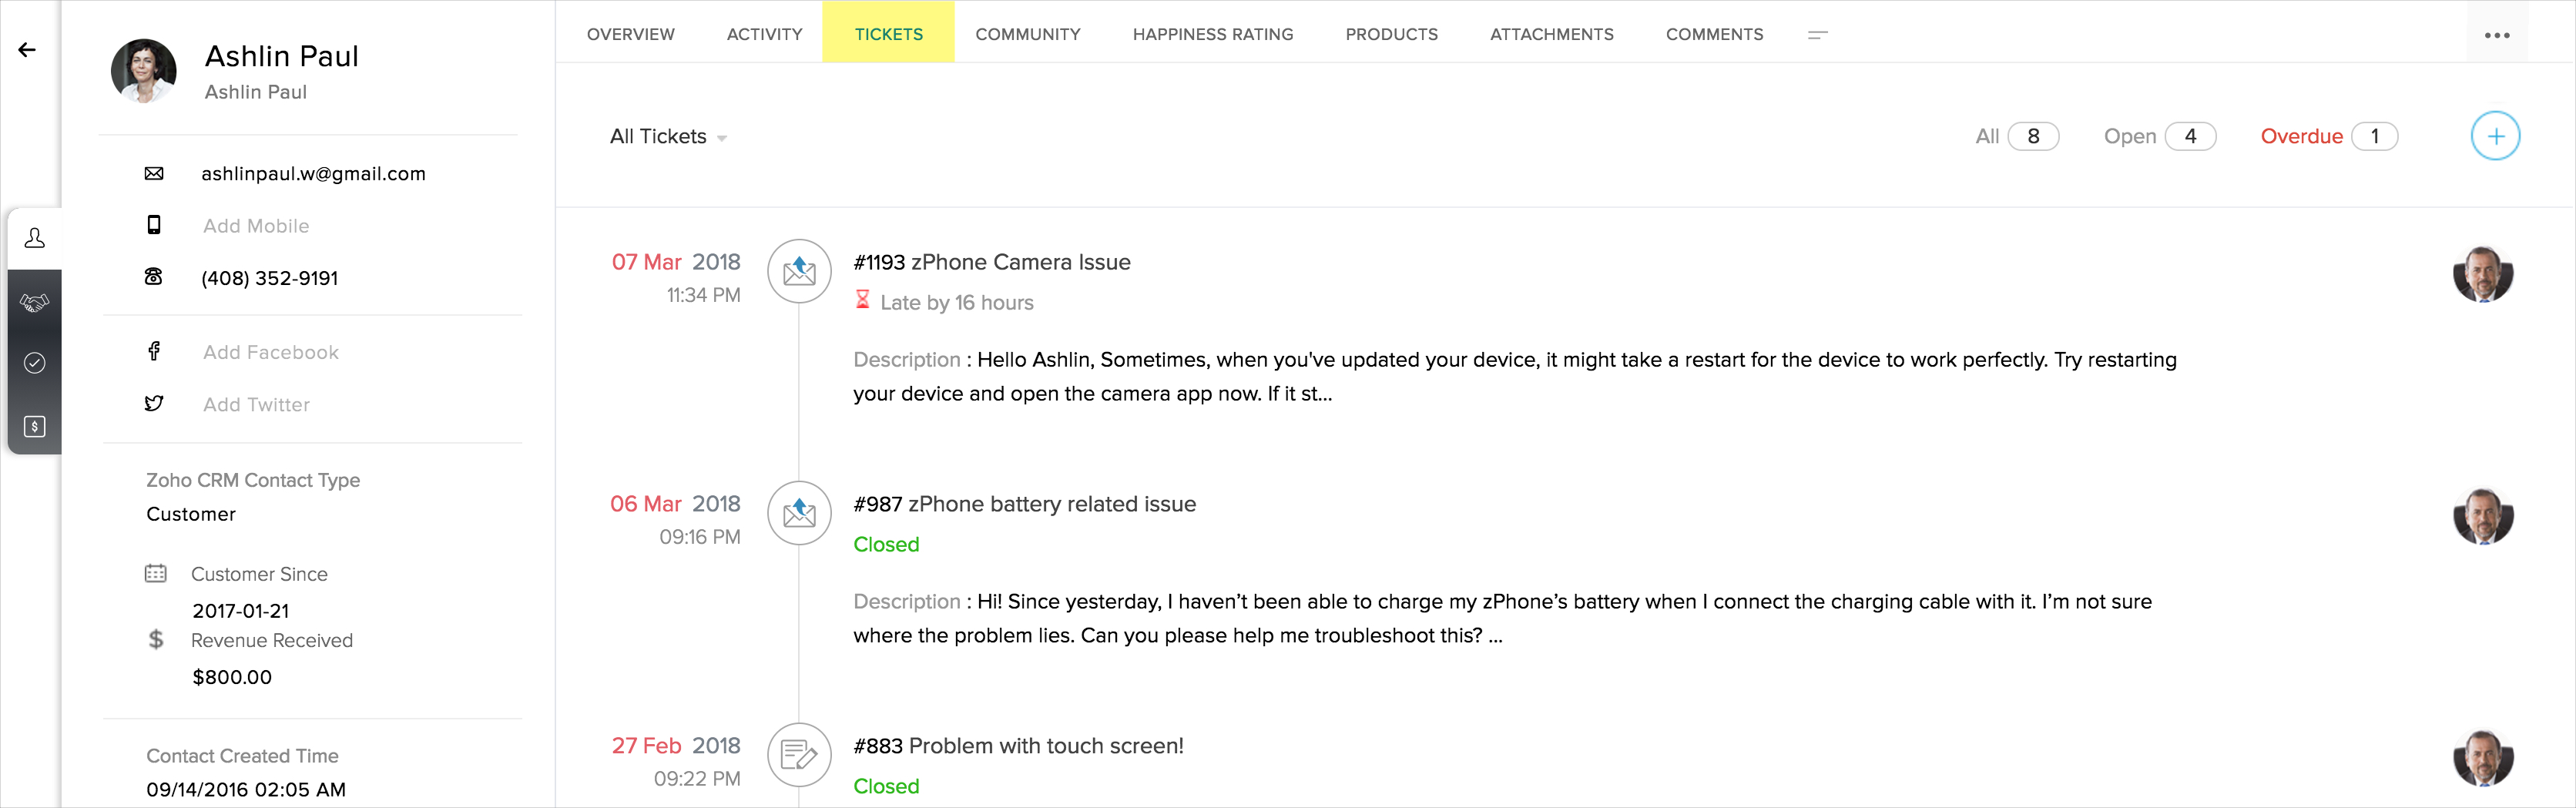Switch to the Overview tab

(630, 35)
